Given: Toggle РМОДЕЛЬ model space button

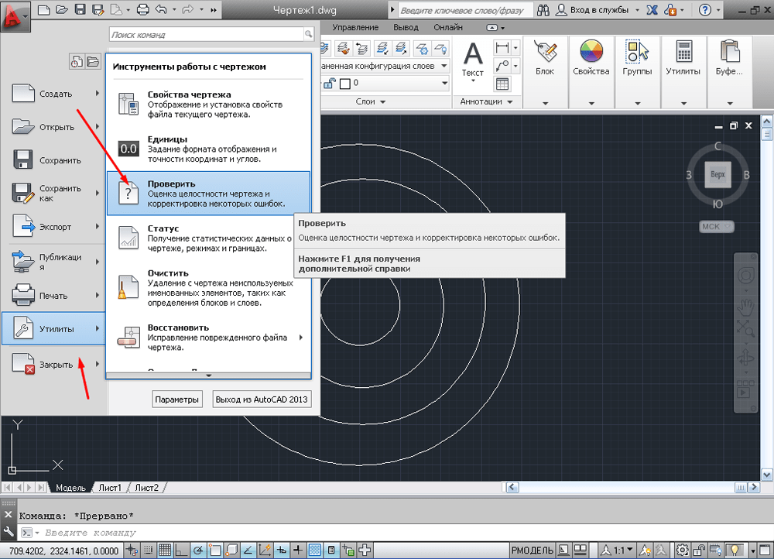Looking at the screenshot, I should (533, 550).
